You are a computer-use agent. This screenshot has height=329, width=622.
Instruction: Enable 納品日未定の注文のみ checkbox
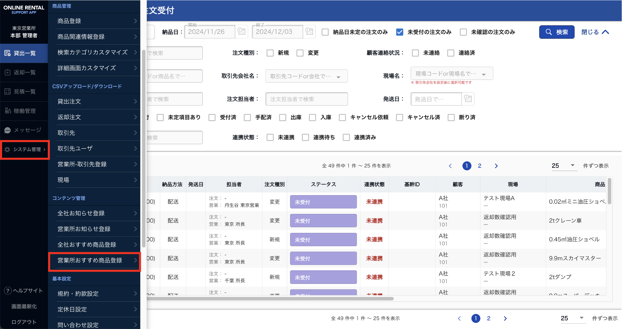pyautogui.click(x=325, y=32)
